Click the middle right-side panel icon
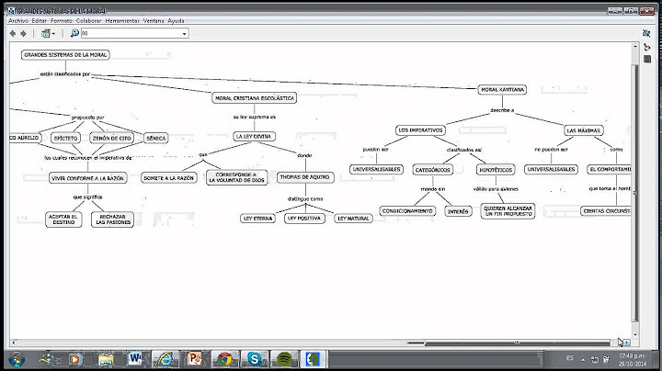 pos(646,47)
